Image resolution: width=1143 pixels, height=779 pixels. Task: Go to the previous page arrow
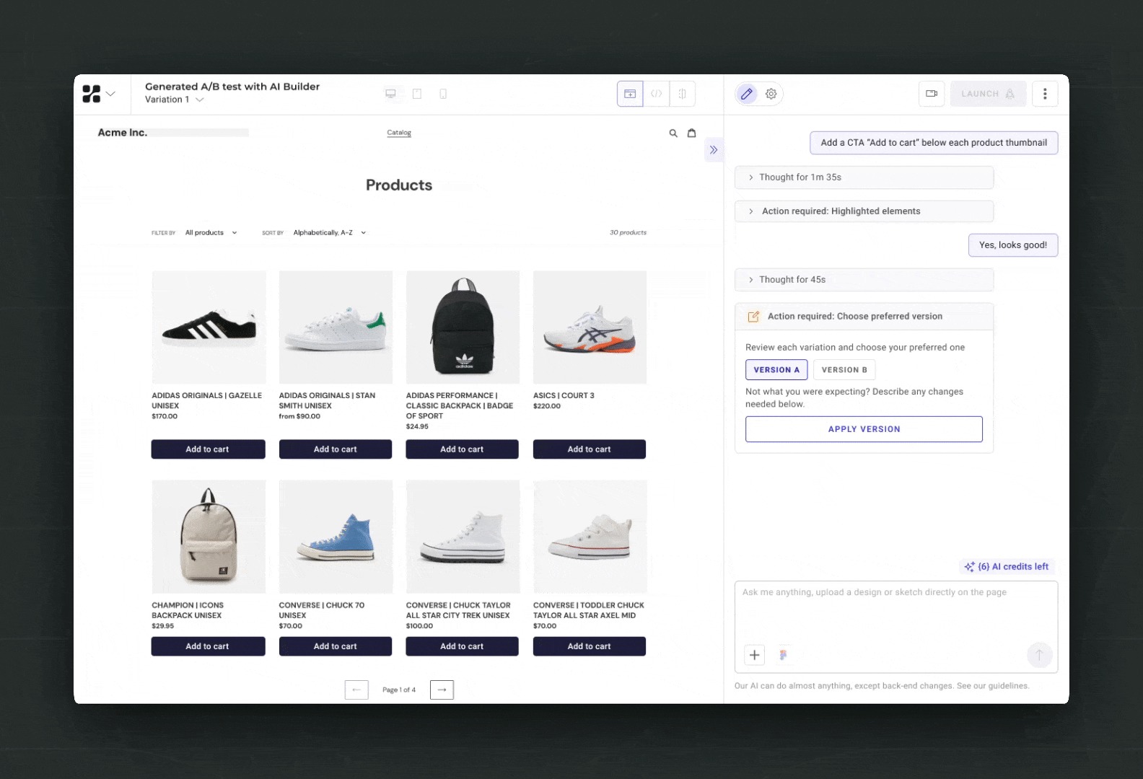356,690
